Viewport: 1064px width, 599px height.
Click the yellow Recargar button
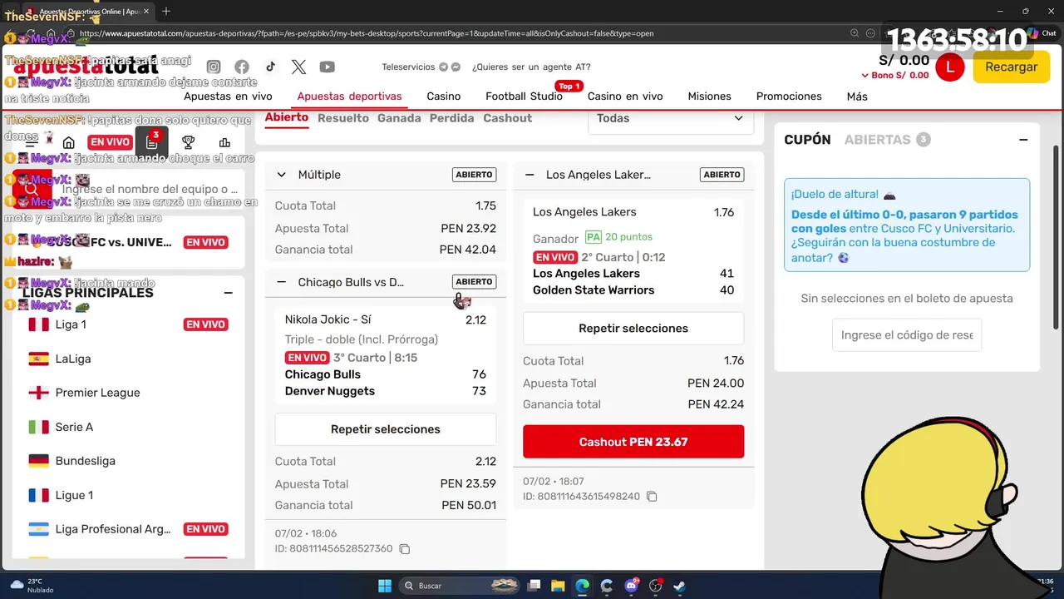point(1012,67)
